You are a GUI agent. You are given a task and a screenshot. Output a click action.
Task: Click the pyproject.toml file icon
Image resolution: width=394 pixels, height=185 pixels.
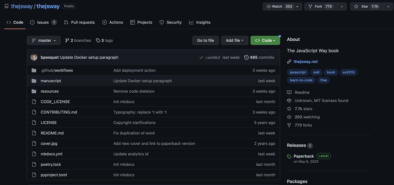34,175
